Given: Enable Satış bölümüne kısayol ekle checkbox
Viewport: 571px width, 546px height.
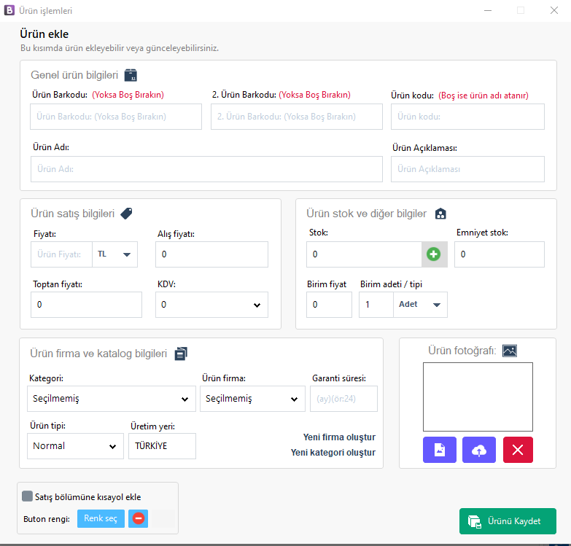Looking at the screenshot, I should coord(28,496).
